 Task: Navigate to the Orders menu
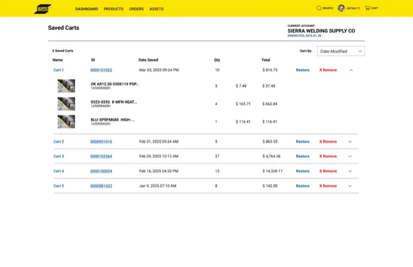(x=136, y=9)
